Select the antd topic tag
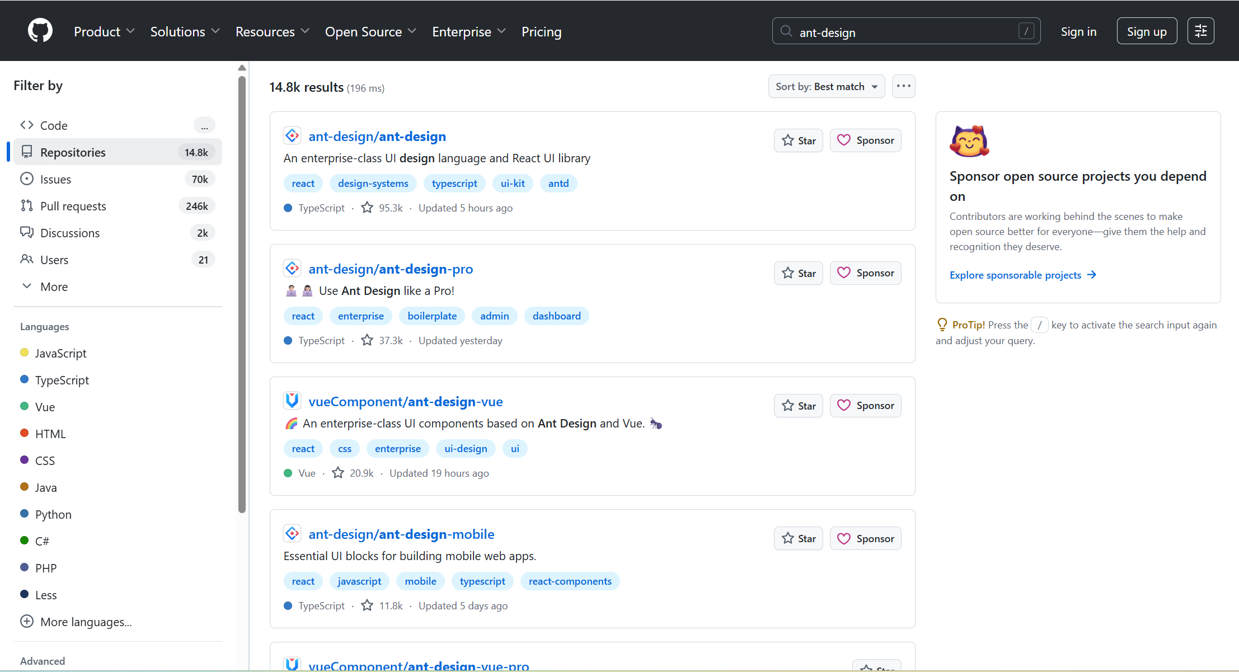 pyautogui.click(x=559, y=184)
